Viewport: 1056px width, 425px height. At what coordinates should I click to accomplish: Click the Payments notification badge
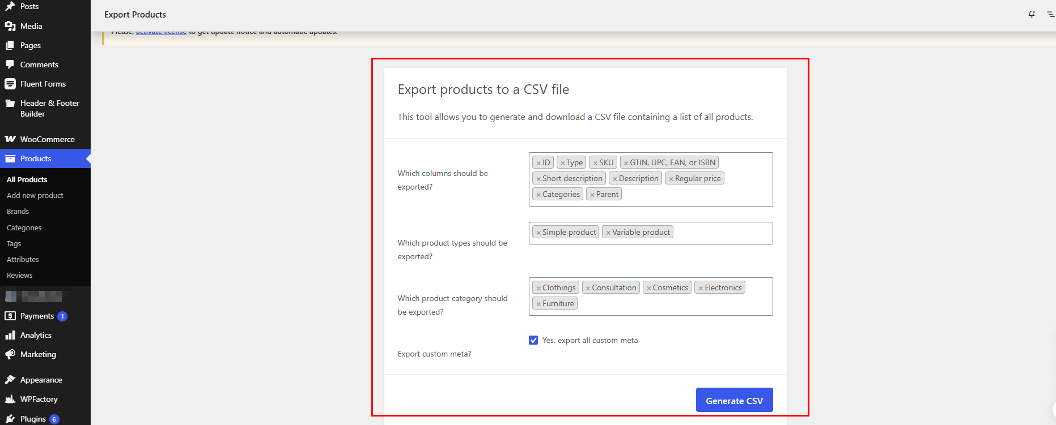(62, 316)
